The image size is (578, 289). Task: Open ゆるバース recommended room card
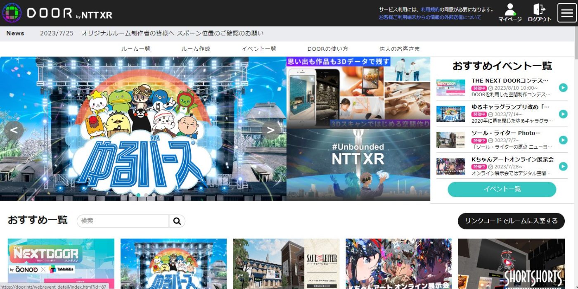173,264
